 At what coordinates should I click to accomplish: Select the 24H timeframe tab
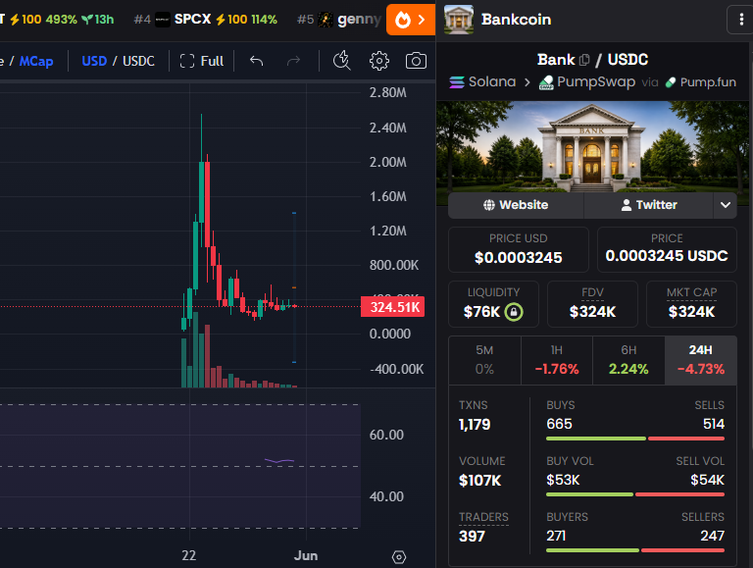[701, 360]
